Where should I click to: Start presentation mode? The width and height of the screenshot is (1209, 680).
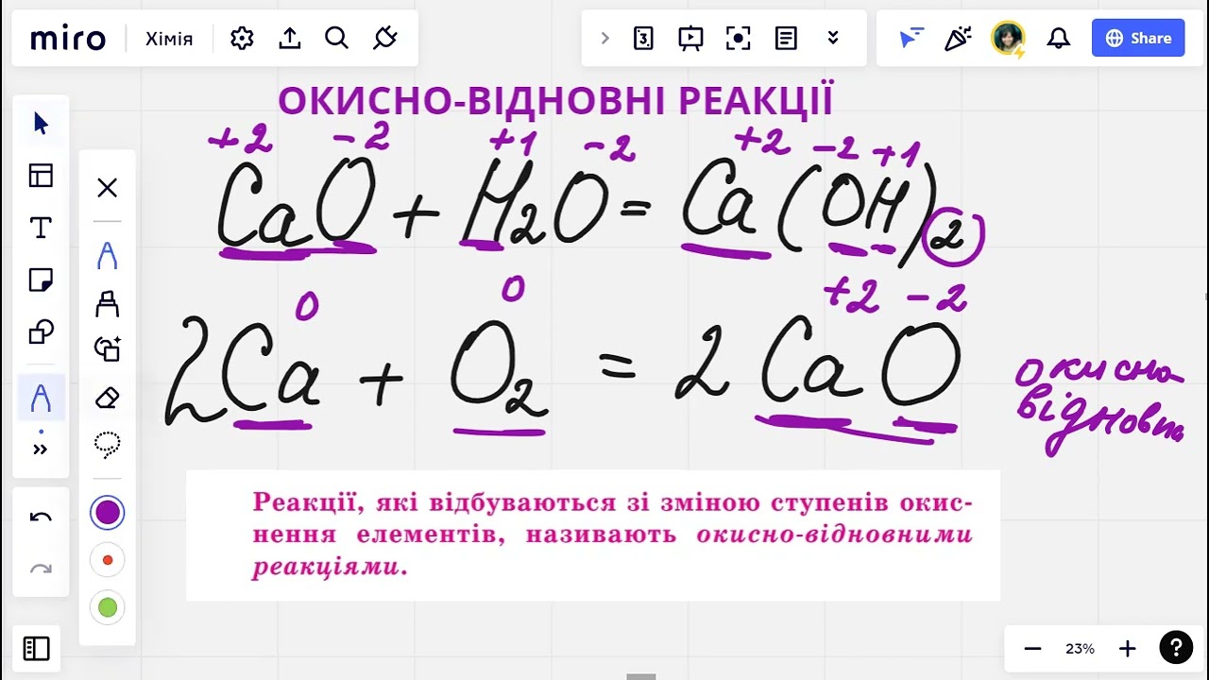pos(690,38)
